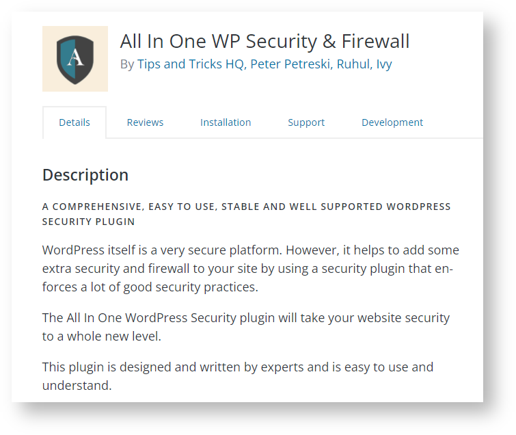Click paragraph starting 'This plugin is designed'
This screenshot has width=516, height=435.
click(238, 376)
